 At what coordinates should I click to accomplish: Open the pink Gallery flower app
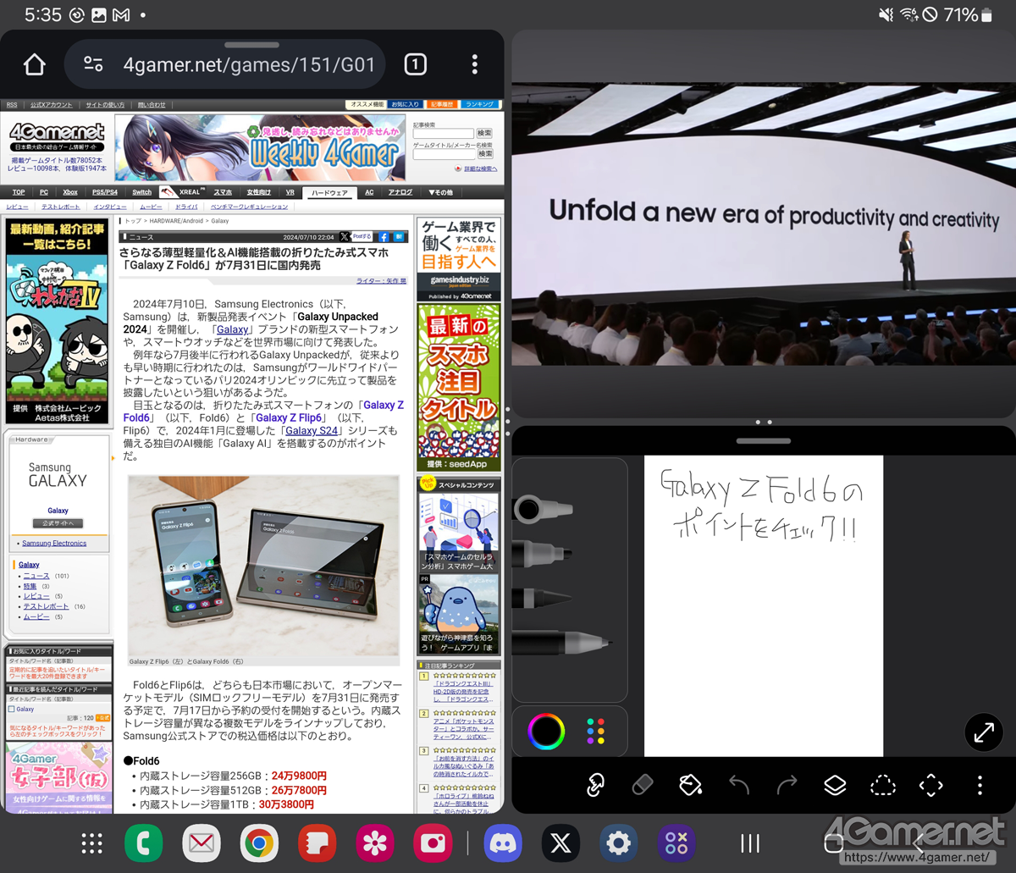click(x=375, y=843)
